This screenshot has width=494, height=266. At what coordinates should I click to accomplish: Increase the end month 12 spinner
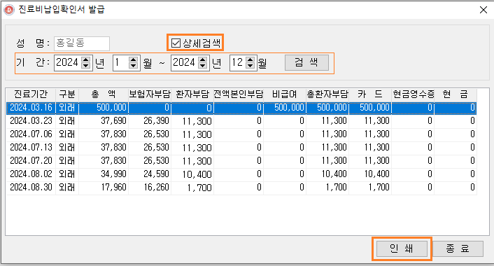tap(250, 59)
